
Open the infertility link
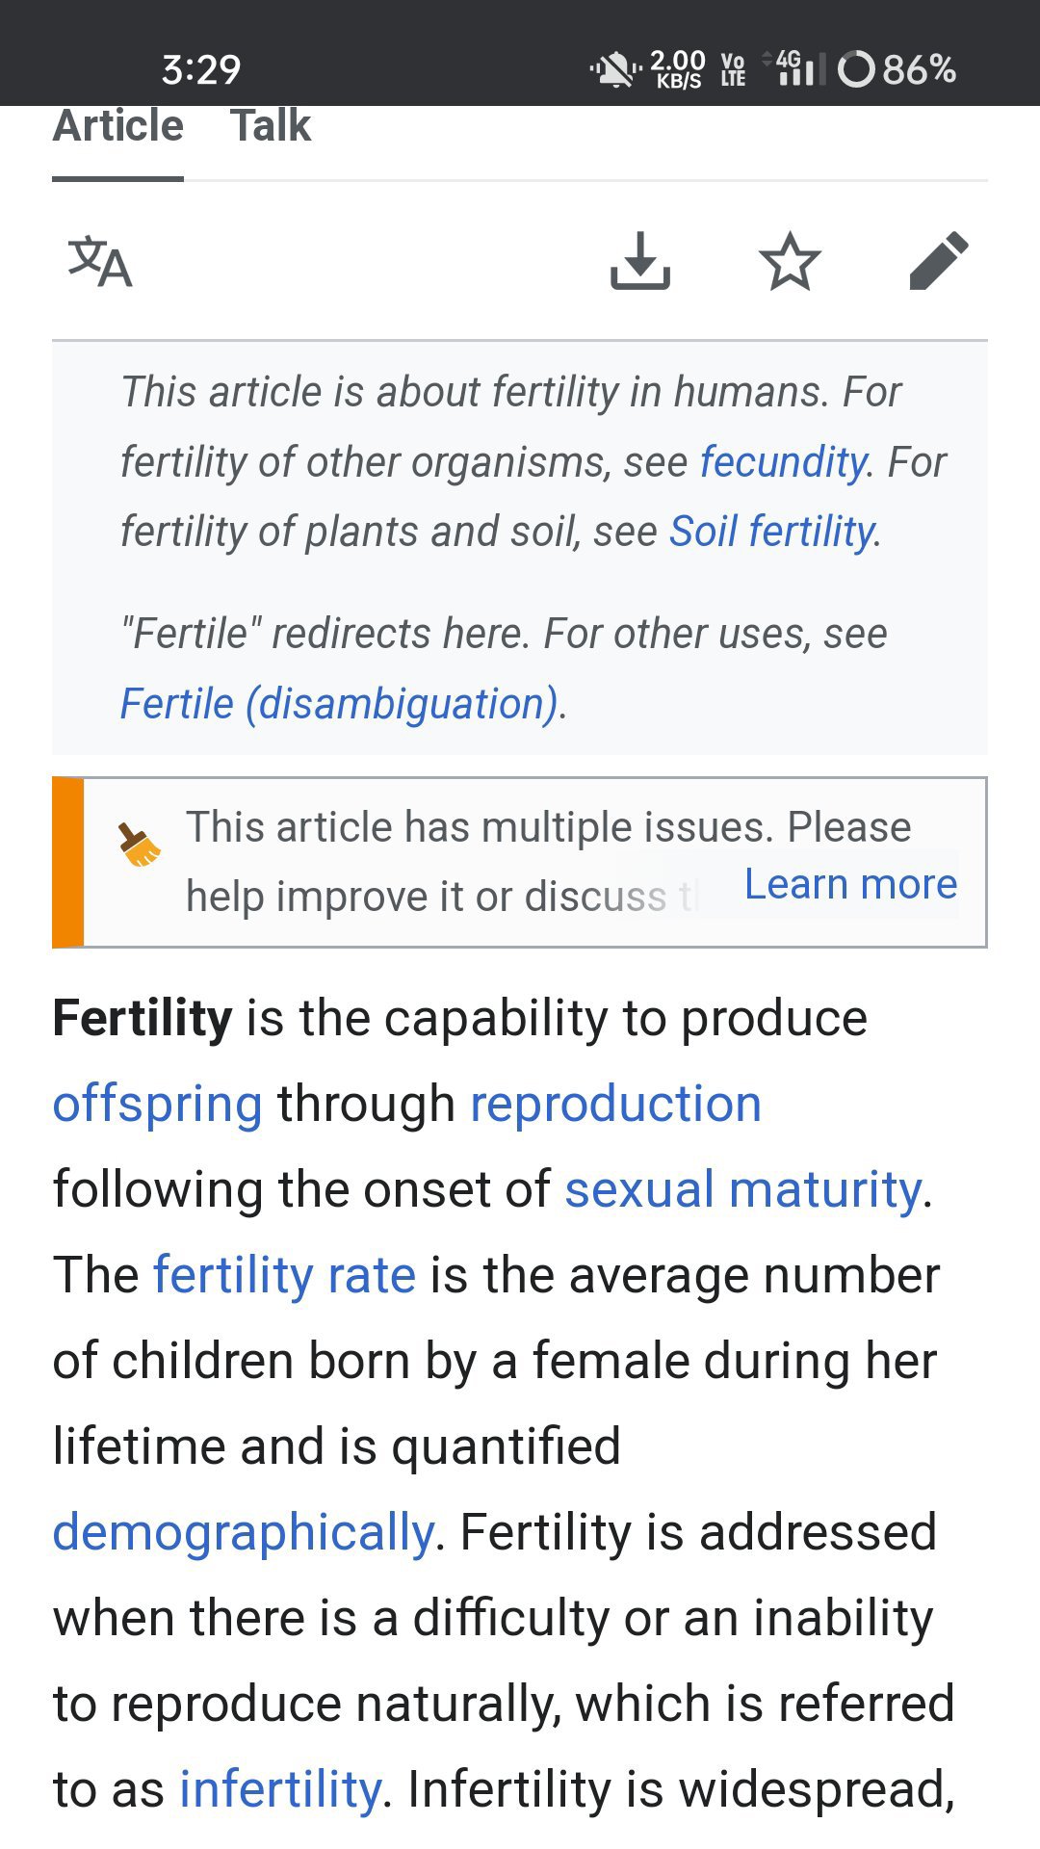[x=280, y=1789]
